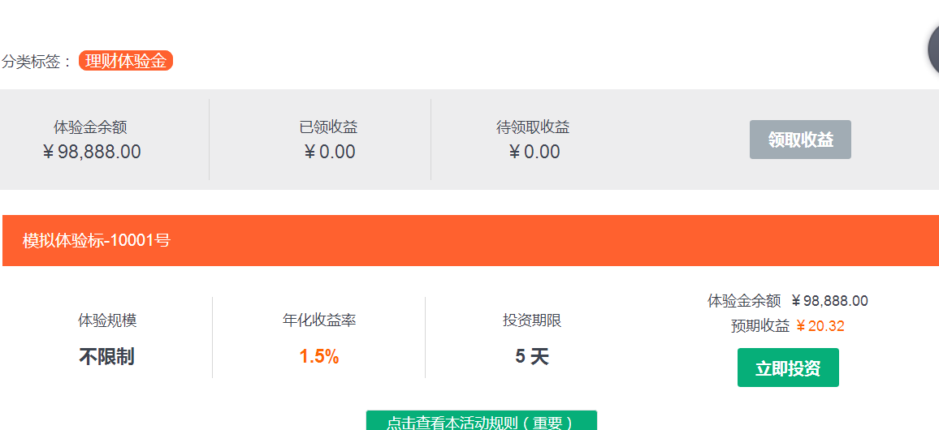Click the 模拟体验标-10001号 orange header
Image resolution: width=939 pixels, height=430 pixels.
[x=97, y=240]
